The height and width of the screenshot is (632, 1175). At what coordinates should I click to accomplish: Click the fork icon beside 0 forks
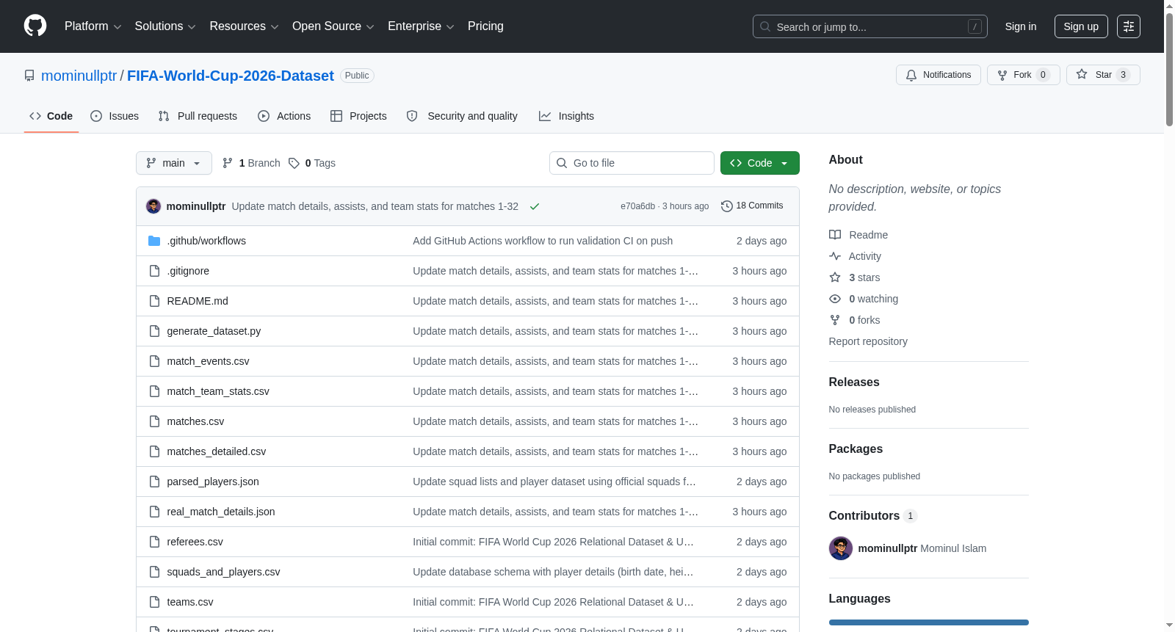pos(835,320)
